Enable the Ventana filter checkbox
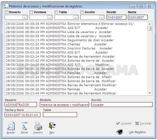The width and height of the screenshot is (157, 140). [x=31, y=12]
